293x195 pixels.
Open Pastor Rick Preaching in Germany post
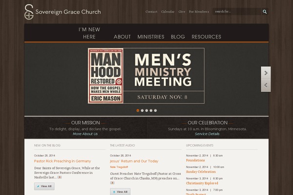click(x=63, y=161)
